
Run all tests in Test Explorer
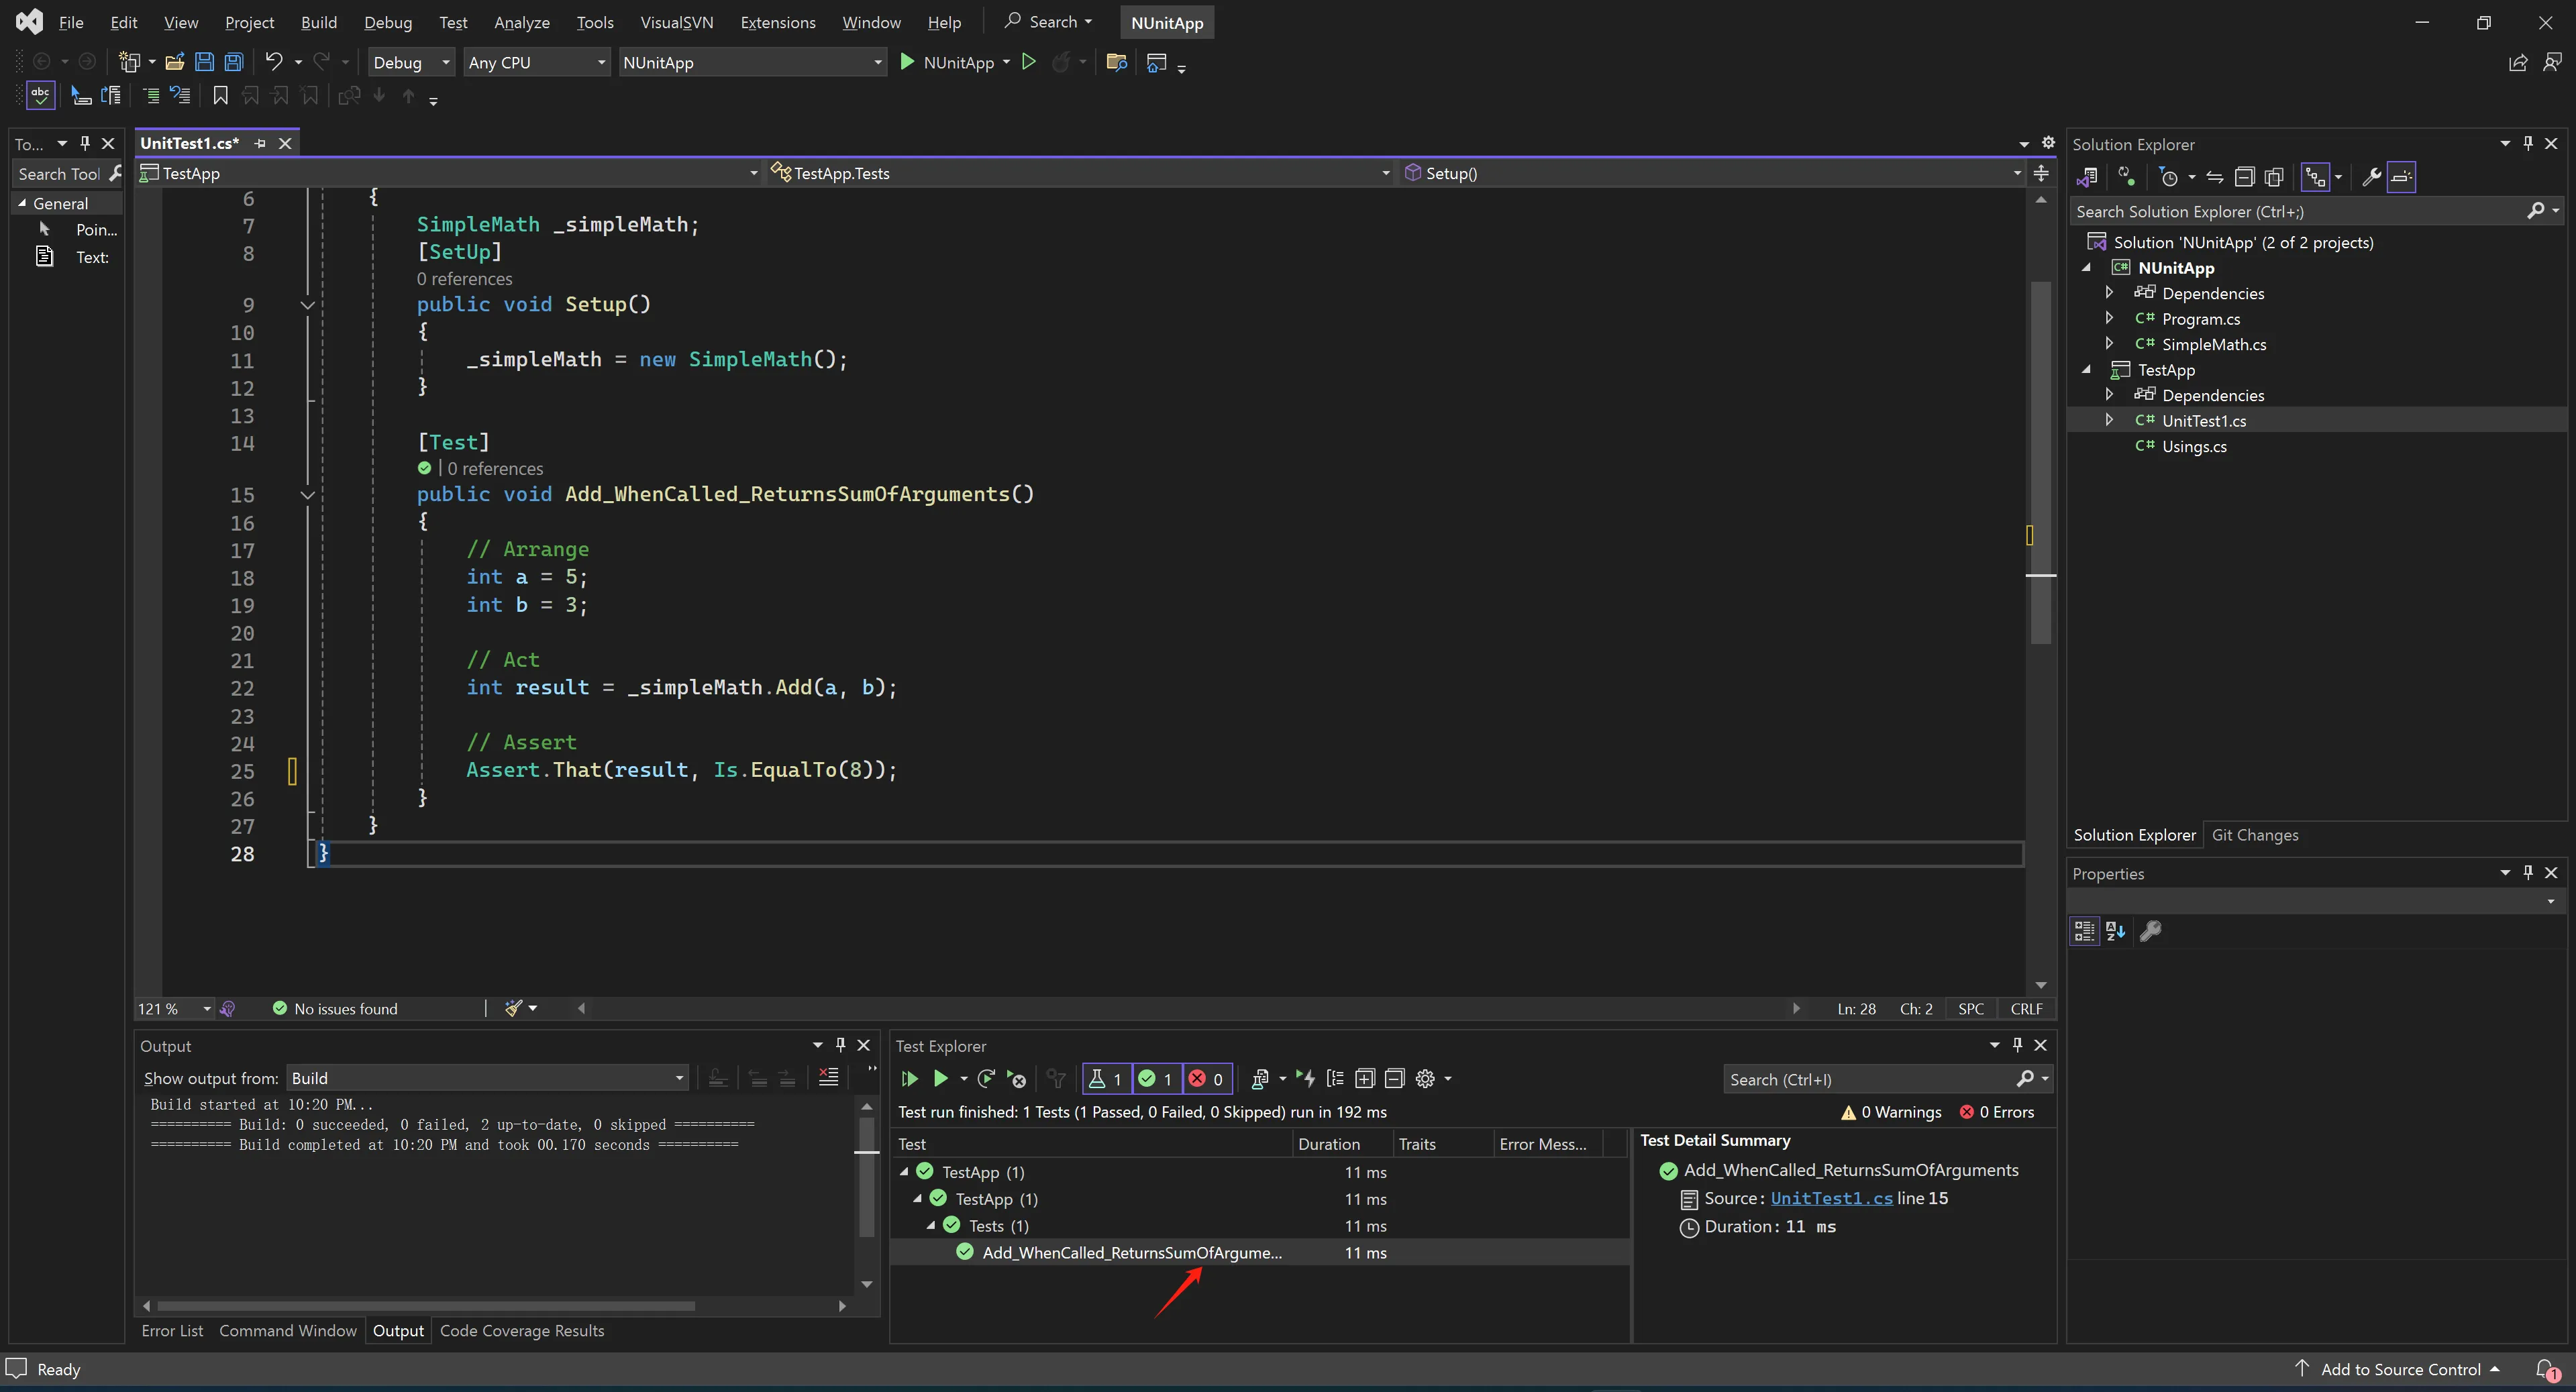point(909,1079)
